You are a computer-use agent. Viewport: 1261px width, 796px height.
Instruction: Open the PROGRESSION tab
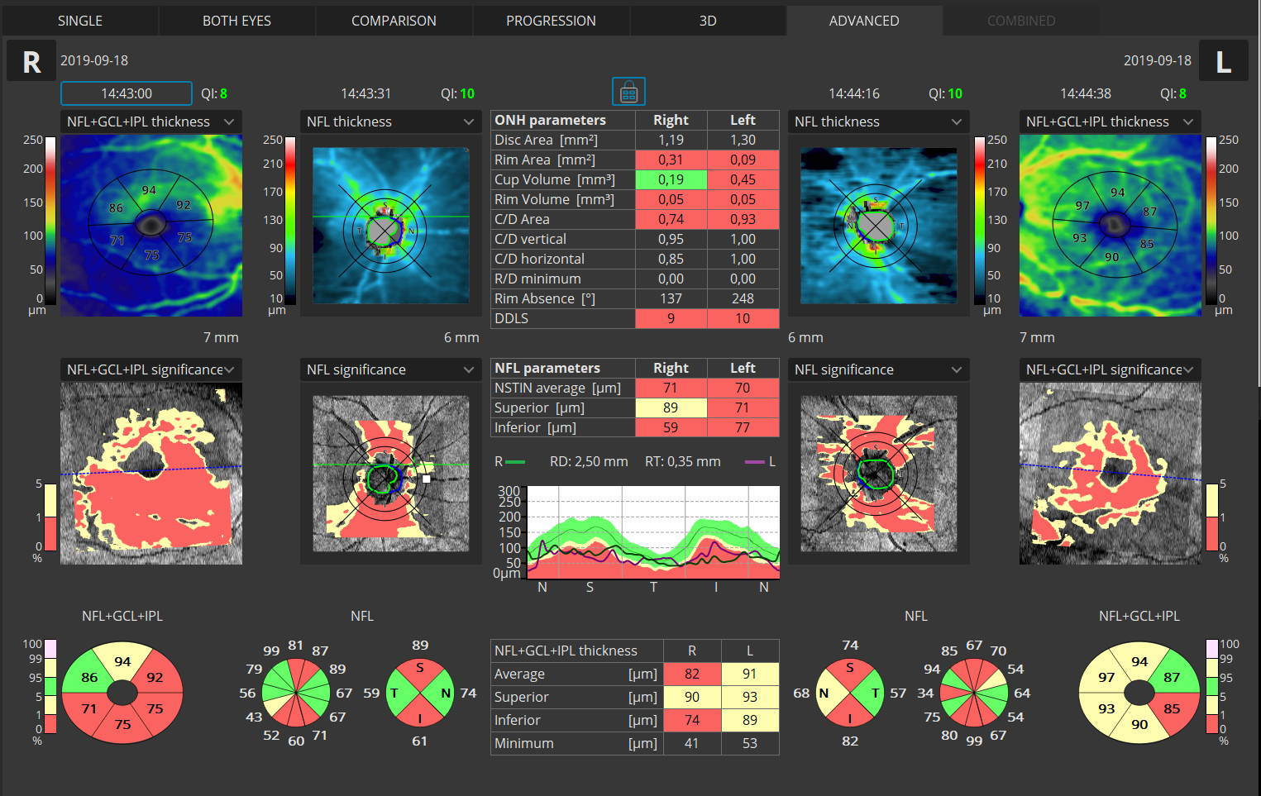[x=552, y=20]
